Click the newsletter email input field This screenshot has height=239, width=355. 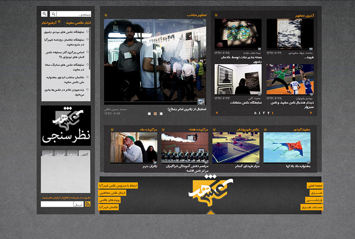57,204
